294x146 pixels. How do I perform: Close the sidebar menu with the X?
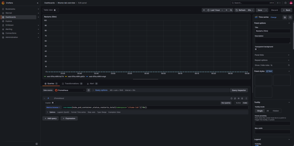(38, 3)
